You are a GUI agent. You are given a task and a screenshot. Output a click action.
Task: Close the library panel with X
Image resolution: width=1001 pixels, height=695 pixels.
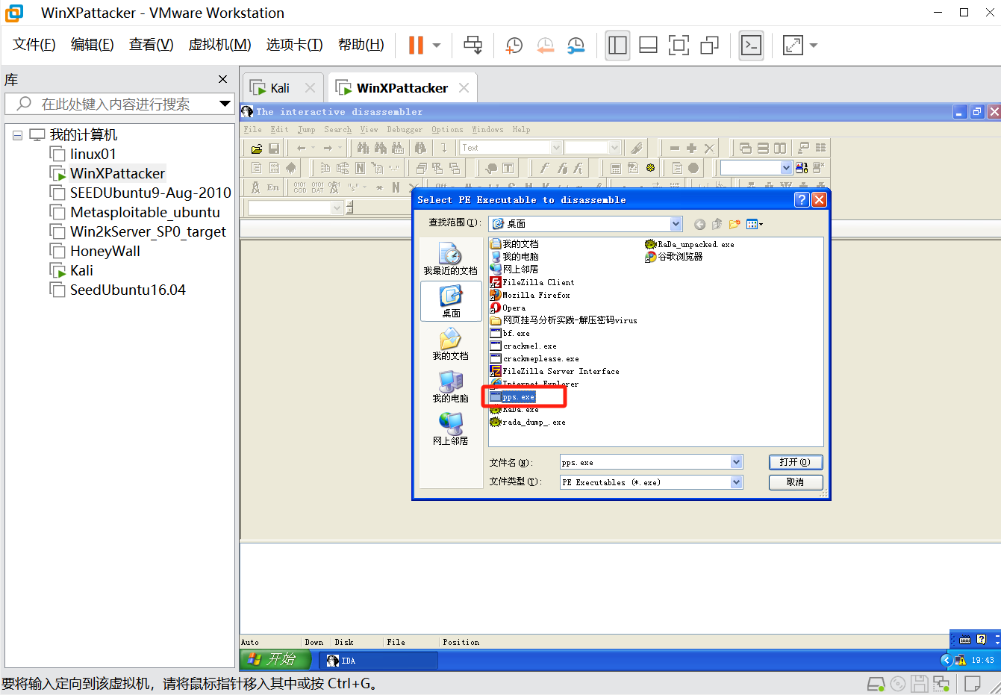coord(222,79)
